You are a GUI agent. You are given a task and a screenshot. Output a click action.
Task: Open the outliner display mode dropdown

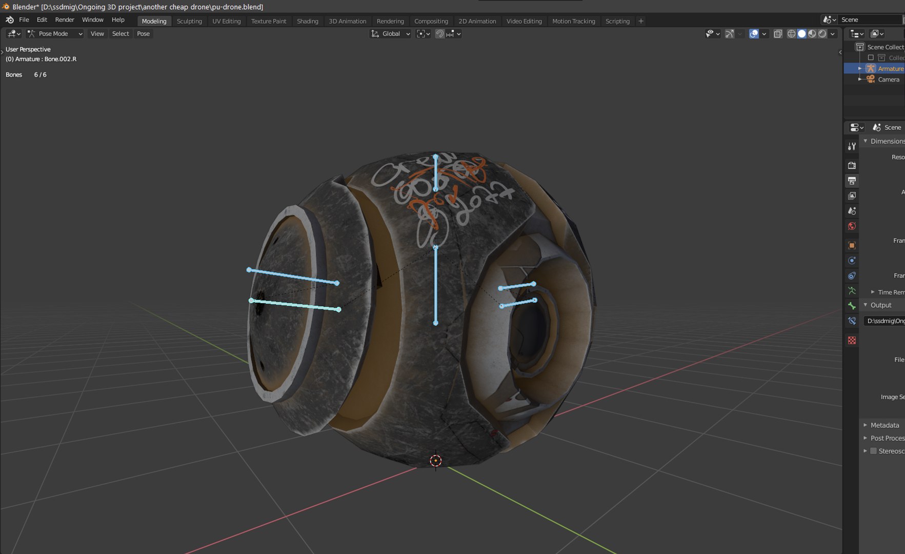877,34
